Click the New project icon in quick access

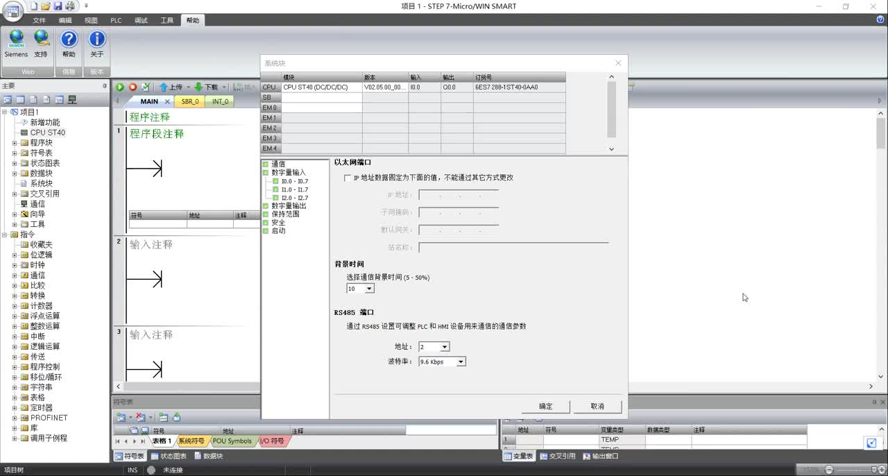pyautogui.click(x=34, y=6)
